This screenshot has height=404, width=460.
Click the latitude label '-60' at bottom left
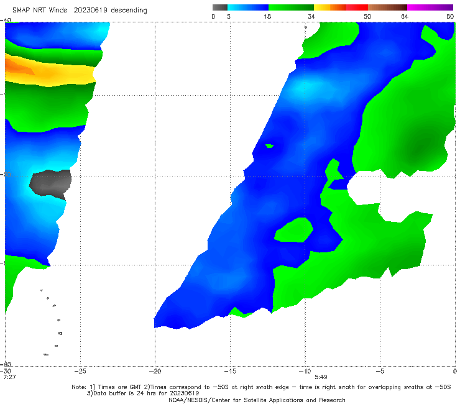tap(6, 364)
